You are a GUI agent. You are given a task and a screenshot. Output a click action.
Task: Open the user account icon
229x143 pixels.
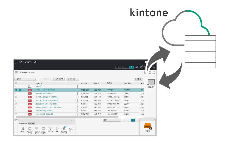(154, 67)
